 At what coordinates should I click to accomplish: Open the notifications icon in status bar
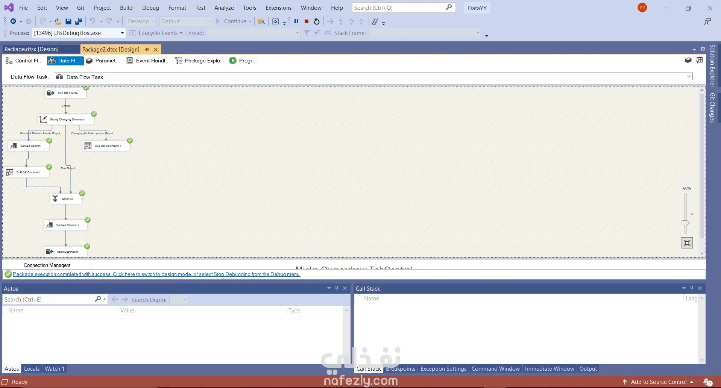(x=707, y=382)
